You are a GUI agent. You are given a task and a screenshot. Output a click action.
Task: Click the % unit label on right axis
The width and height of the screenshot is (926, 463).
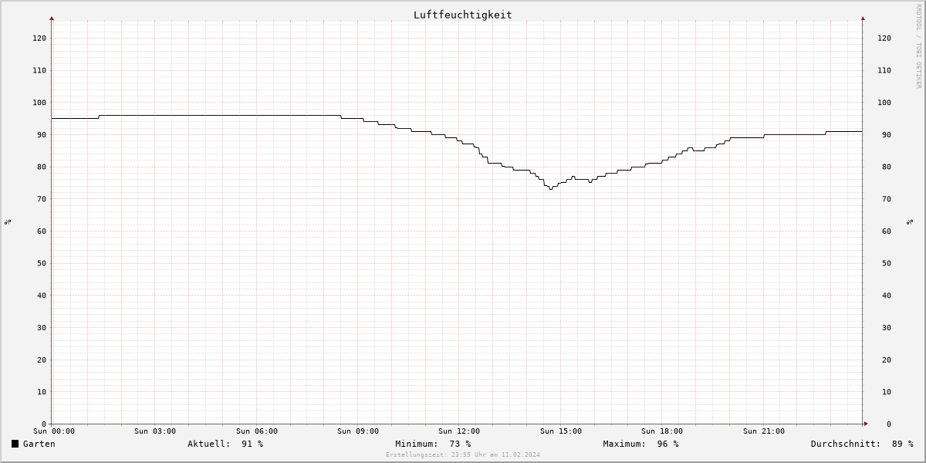pos(911,222)
